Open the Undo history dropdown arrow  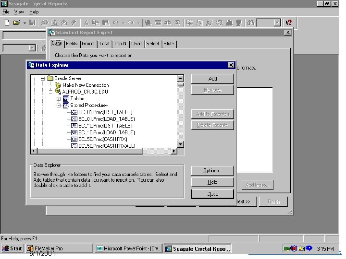coord(124,23)
